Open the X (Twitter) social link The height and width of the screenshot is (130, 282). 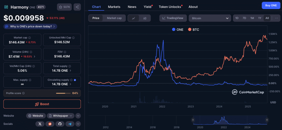tap(40, 124)
